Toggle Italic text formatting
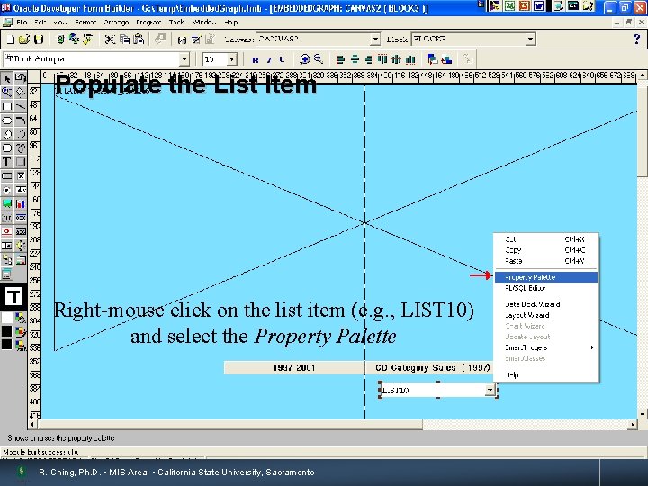 (x=269, y=59)
